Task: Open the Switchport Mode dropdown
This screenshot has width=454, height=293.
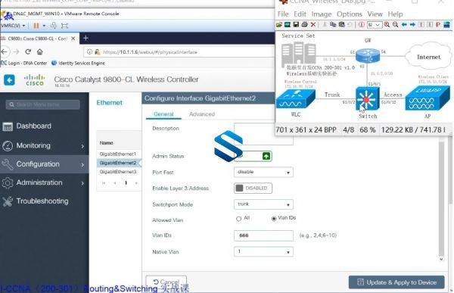Action: [263, 204]
